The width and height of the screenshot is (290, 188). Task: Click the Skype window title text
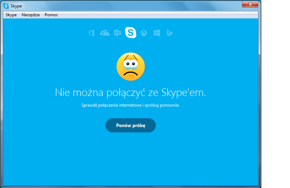[16, 6]
